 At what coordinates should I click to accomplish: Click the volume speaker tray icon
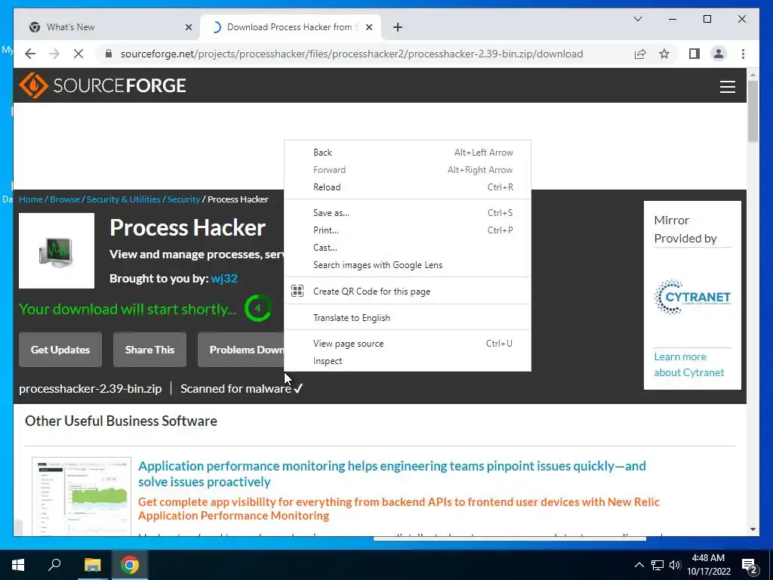[675, 565]
